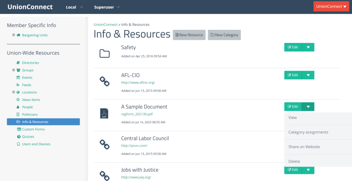Click the Jobs with Justice title
This screenshot has width=352, height=181.
(140, 170)
